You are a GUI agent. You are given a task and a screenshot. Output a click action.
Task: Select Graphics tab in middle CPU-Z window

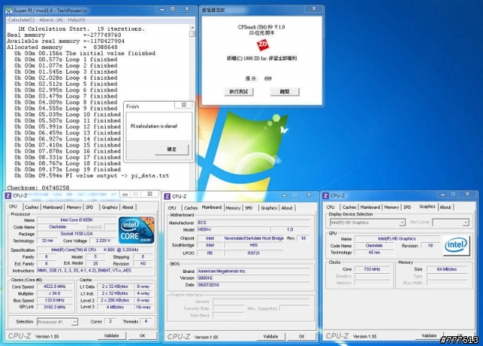coord(269,208)
